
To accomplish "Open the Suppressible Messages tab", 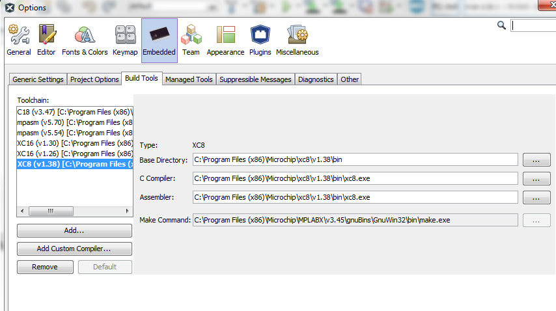I will click(255, 79).
